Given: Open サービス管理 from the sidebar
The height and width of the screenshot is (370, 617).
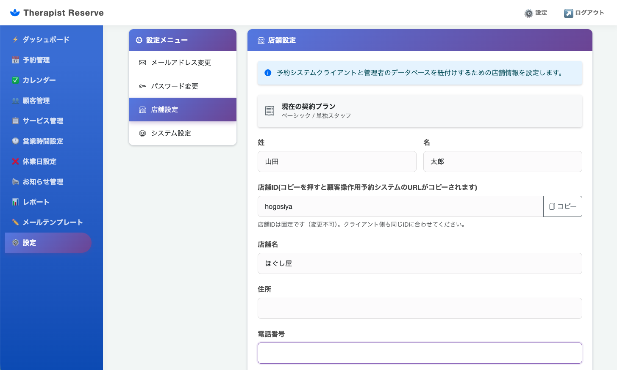Looking at the screenshot, I should coord(43,121).
